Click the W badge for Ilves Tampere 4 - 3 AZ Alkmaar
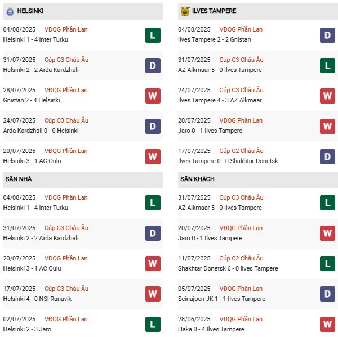Screen dimensions: 338x337 [x=327, y=96]
